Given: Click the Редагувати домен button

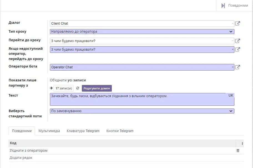Looking at the screenshot, I should click(x=97, y=88).
